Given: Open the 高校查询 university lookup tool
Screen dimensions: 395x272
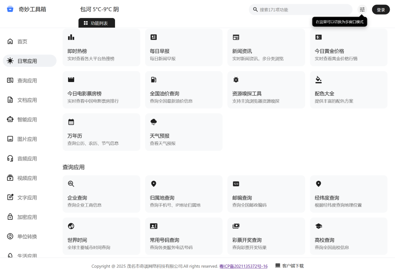Looking at the screenshot, I should [348, 236].
